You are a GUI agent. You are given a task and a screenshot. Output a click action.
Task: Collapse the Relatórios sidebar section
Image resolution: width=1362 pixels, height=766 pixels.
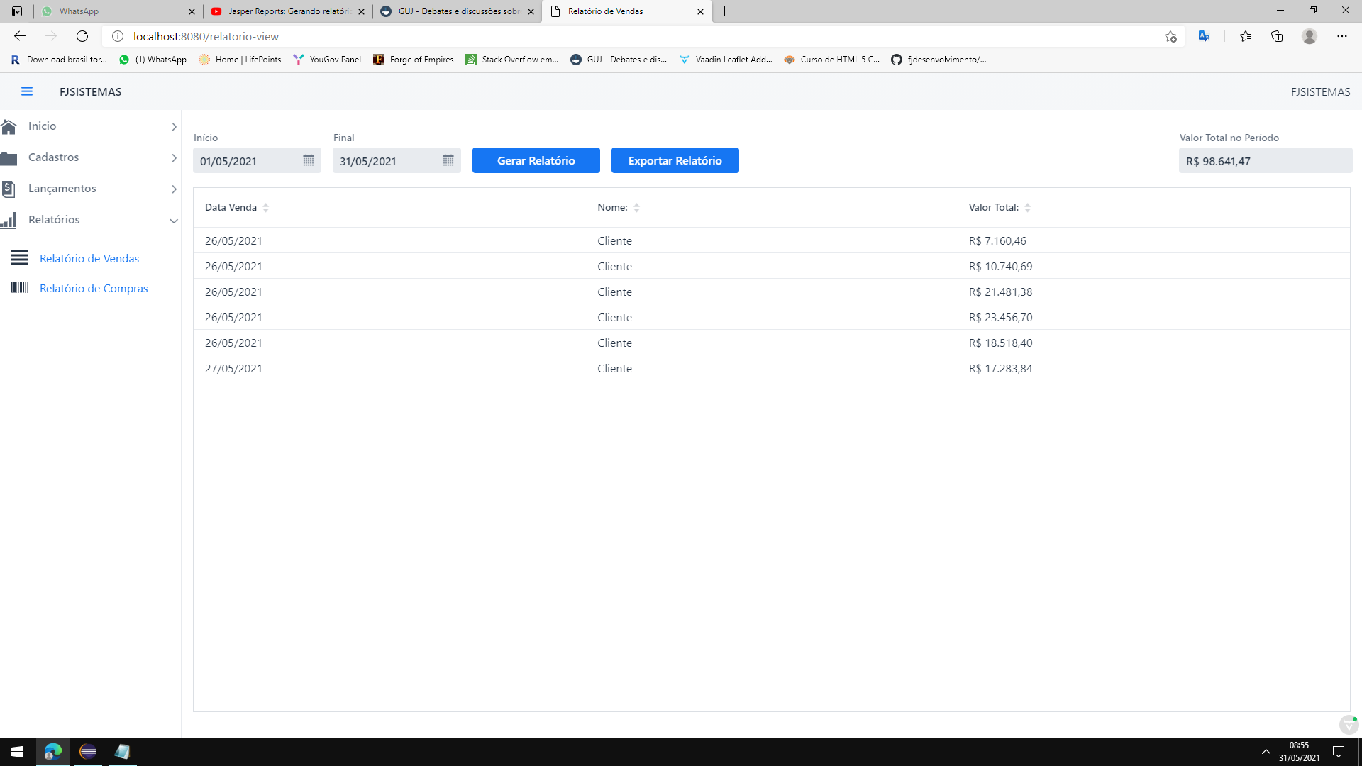coord(174,221)
